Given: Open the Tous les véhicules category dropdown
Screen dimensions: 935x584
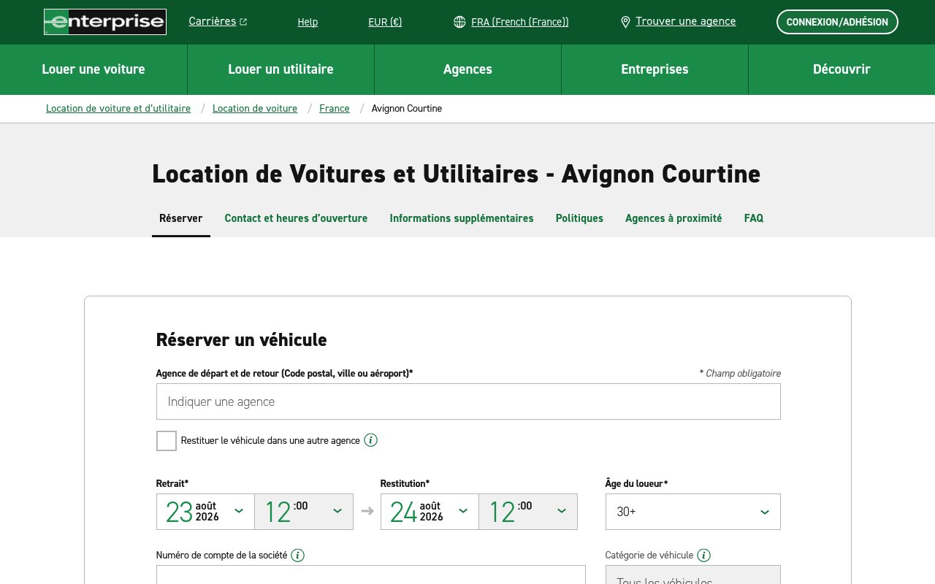Looking at the screenshot, I should pyautogui.click(x=692, y=575).
